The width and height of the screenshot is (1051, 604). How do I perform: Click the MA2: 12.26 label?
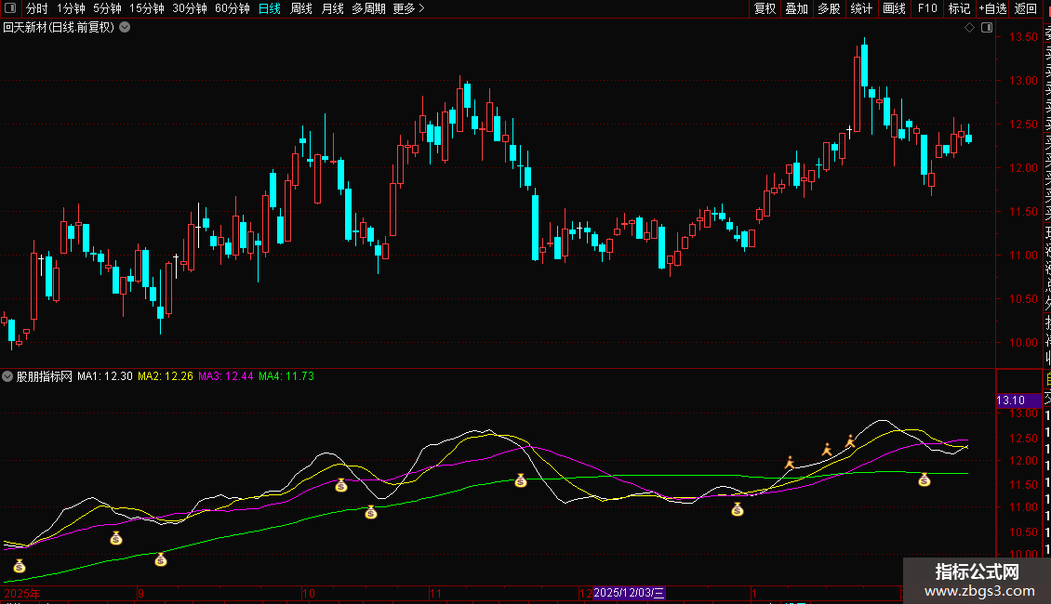pyautogui.click(x=166, y=376)
